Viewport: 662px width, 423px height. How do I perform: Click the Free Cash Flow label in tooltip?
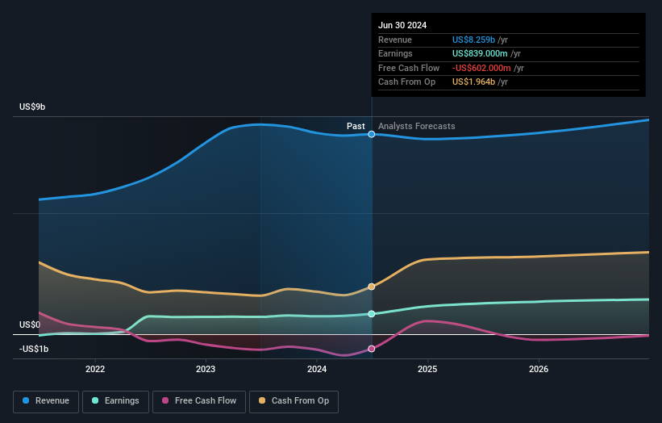pos(409,68)
